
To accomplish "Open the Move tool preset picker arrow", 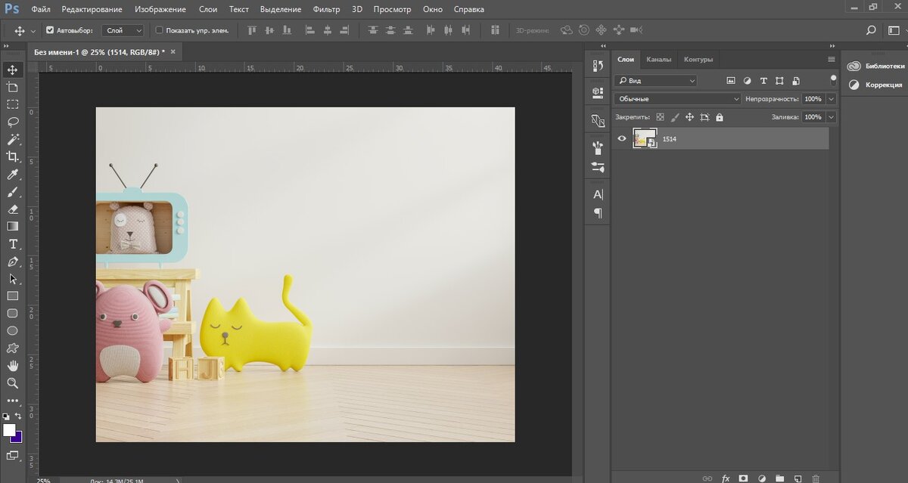I will point(33,31).
